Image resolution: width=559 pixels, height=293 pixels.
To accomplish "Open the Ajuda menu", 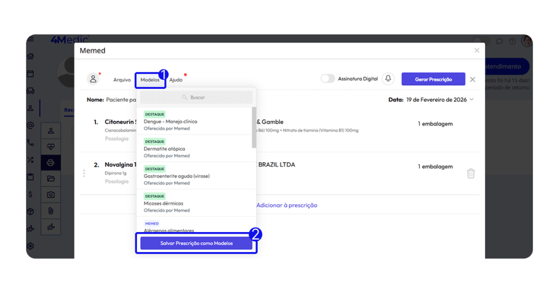I will coord(176,80).
